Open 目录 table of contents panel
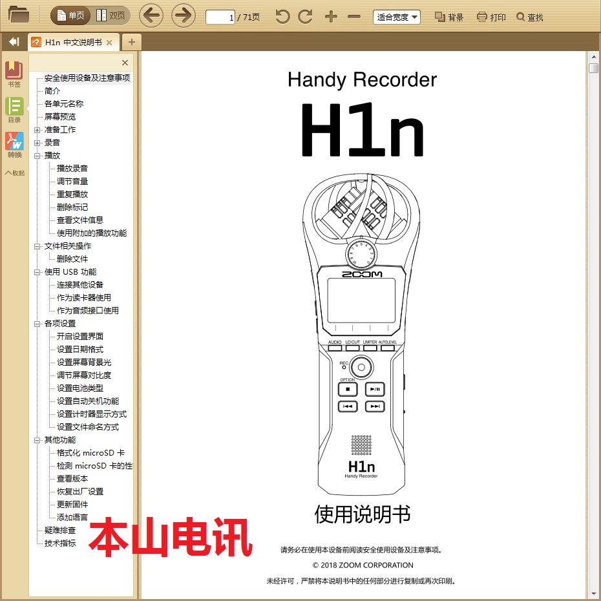601x601 pixels. [x=14, y=110]
